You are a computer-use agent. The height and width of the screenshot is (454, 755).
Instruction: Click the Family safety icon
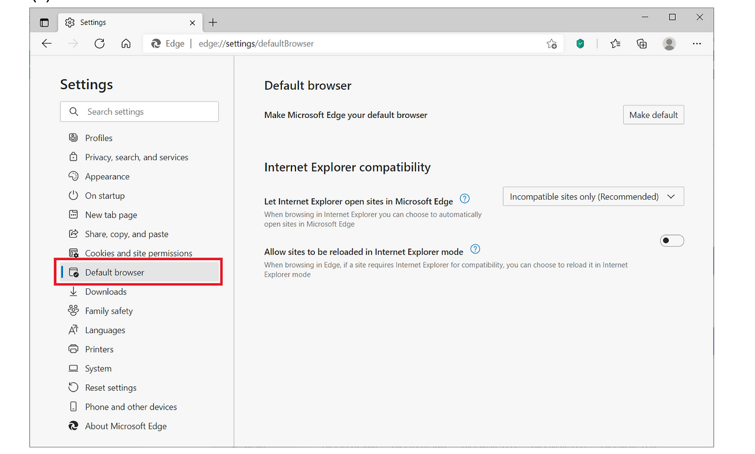pyautogui.click(x=73, y=311)
